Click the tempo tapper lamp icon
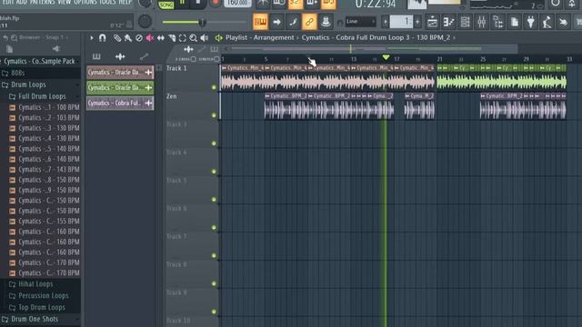Screen dimensions: 582x327 click(x=547, y=22)
